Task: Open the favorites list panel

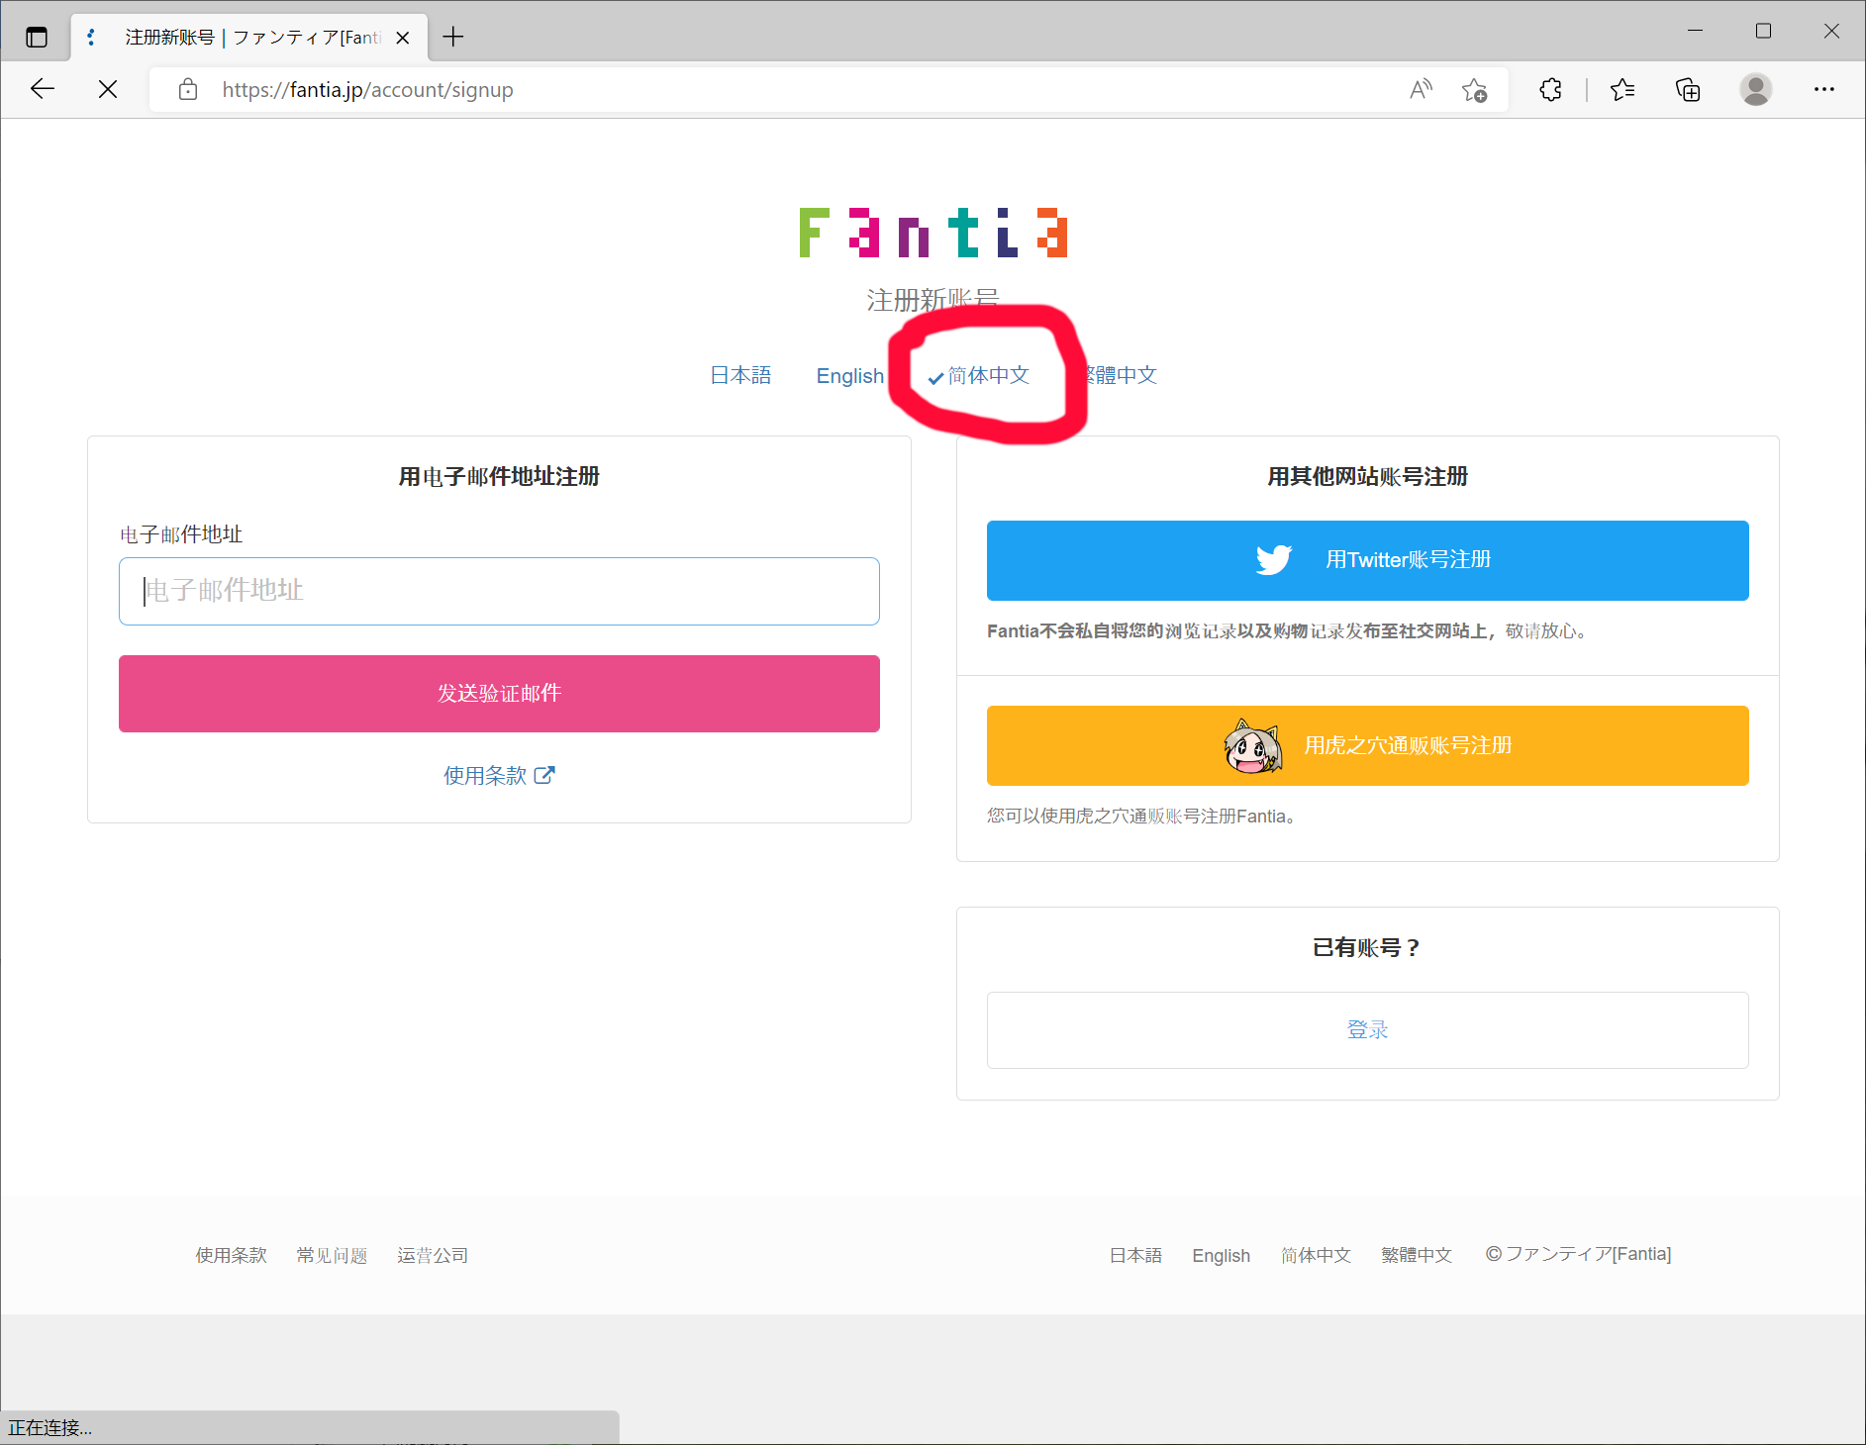Action: (1621, 89)
